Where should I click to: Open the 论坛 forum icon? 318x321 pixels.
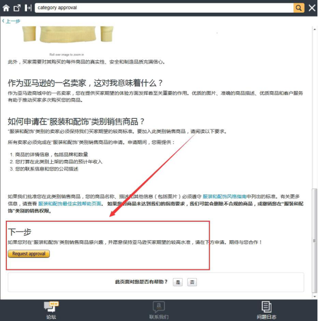click(x=51, y=310)
